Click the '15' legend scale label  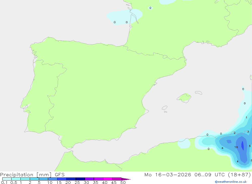point(59,182)
